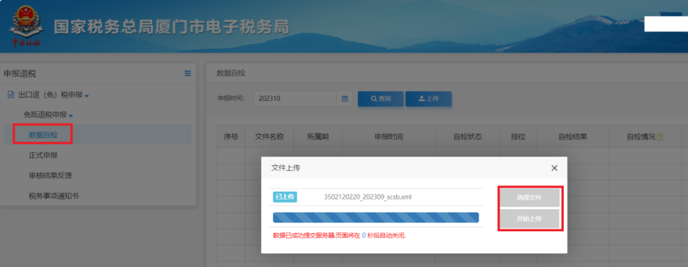Click the 上传 upload button
Viewport: 688px width, 267px height.
428,99
